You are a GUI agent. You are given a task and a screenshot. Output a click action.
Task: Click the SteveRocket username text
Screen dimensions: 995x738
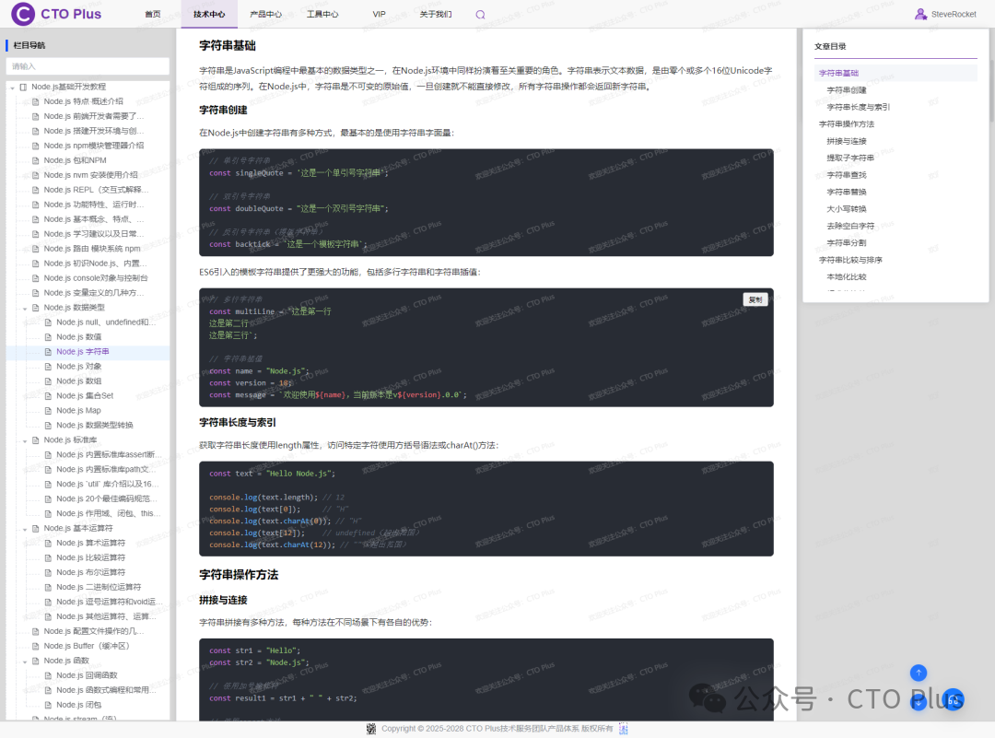[954, 14]
